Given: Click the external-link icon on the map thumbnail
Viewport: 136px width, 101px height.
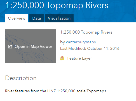Looking at the screenshot, I should (10, 47).
